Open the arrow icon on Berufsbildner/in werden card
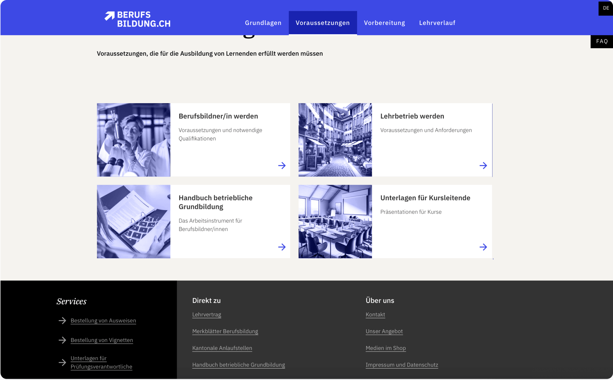 282,165
